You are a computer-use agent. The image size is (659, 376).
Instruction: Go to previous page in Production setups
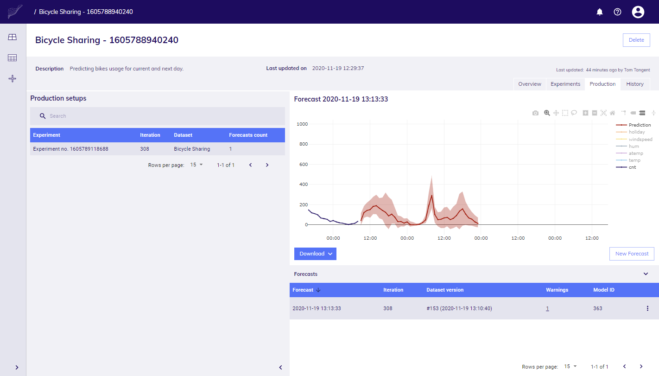250,165
